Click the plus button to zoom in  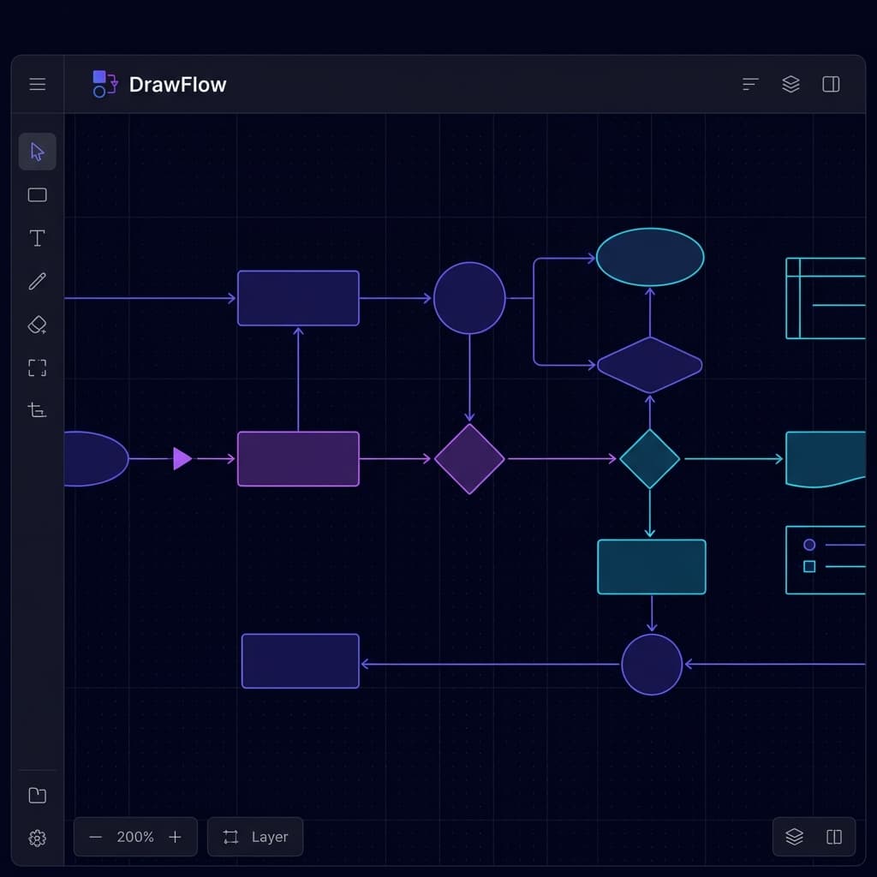[x=175, y=837]
